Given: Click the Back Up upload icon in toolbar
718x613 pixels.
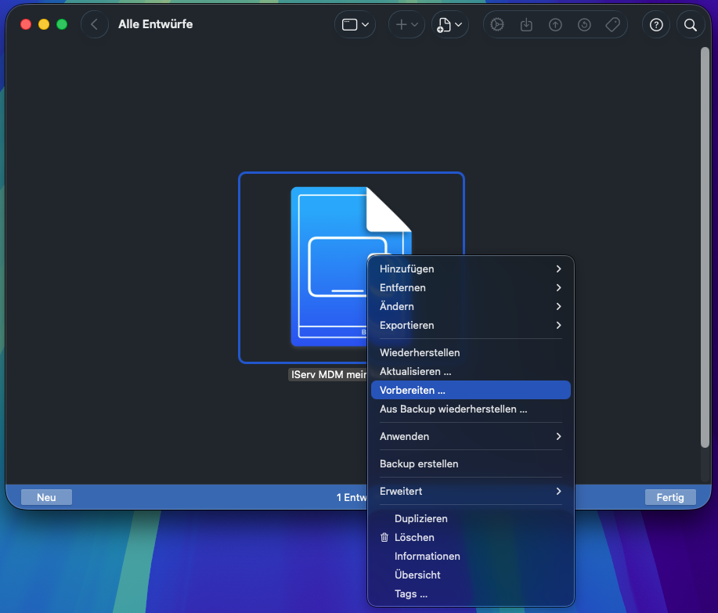Looking at the screenshot, I should pyautogui.click(x=555, y=24).
